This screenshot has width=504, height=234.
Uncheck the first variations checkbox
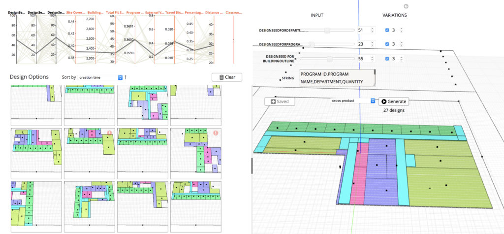[x=387, y=31]
